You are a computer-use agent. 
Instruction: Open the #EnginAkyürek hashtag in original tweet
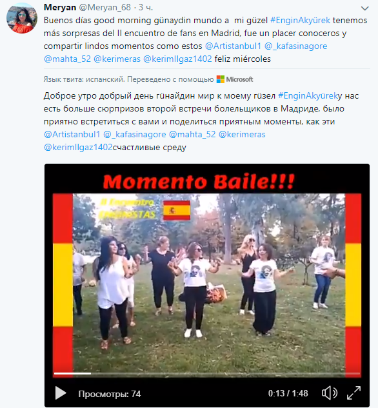tap(300, 20)
